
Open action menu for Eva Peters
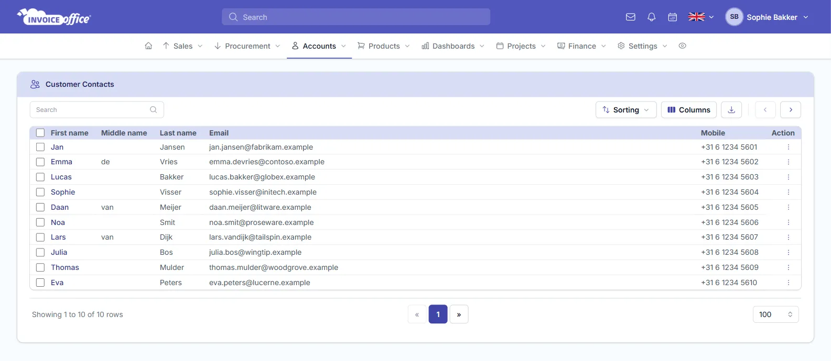click(x=789, y=283)
